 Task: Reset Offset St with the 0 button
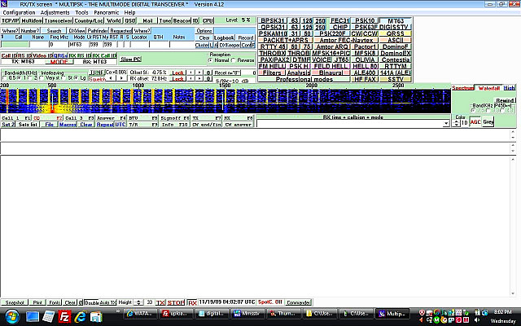[x=208, y=73]
